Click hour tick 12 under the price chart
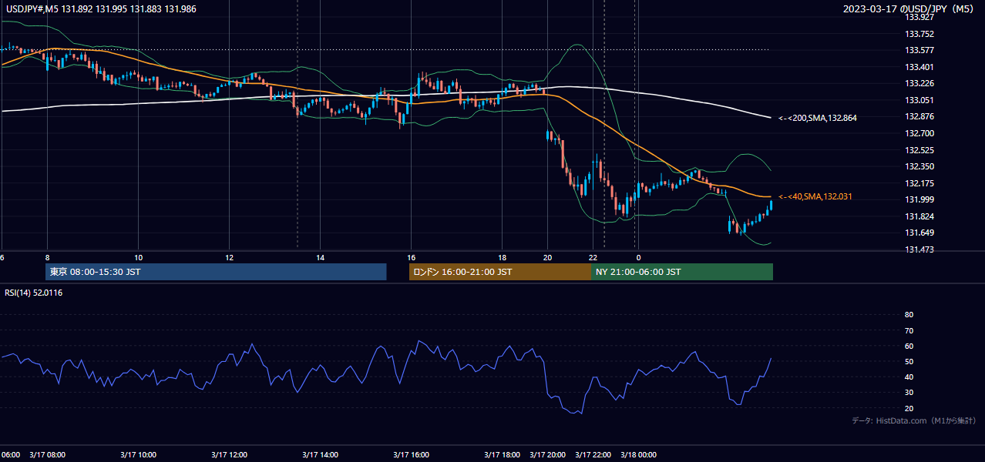The image size is (985, 462). [230, 257]
